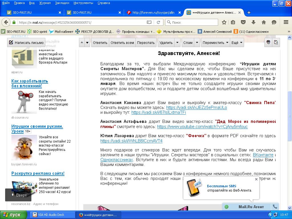
Task: Open the yadi.sk/i/xJEZz5ePmaULo link
Action: [x=196, y=108]
